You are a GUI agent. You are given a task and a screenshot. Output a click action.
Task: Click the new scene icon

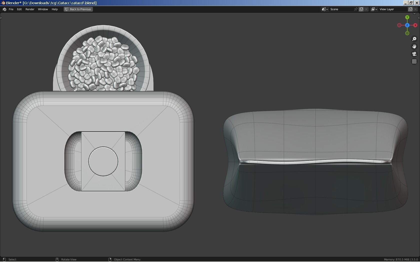[x=361, y=9]
